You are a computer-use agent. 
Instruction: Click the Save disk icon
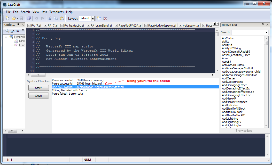click(x=21, y=18)
